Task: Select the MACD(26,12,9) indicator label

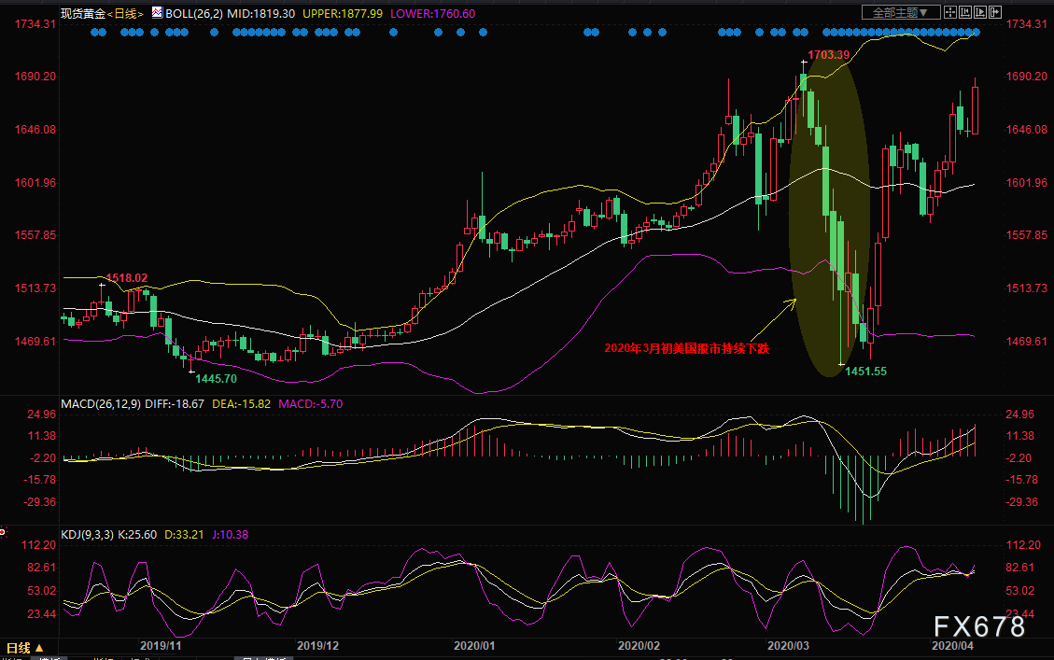Action: 101,404
